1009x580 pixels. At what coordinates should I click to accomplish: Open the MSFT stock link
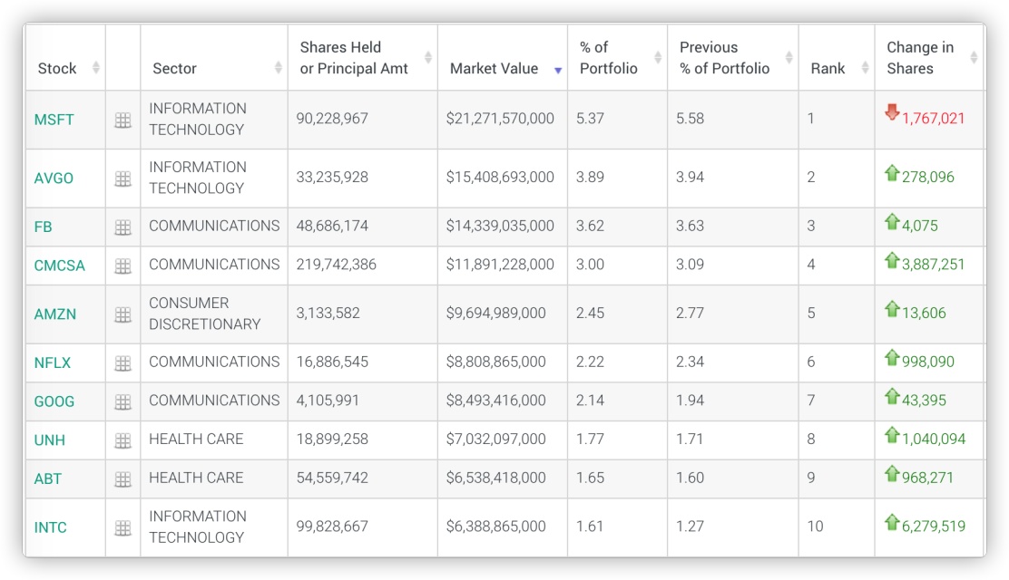click(54, 120)
